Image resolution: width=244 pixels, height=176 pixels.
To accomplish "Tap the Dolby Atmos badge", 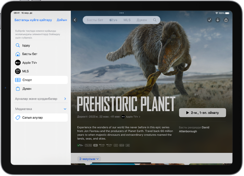I will [109, 145].
